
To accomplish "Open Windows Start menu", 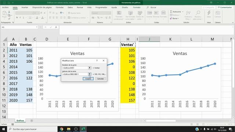I will click(3, 129).
